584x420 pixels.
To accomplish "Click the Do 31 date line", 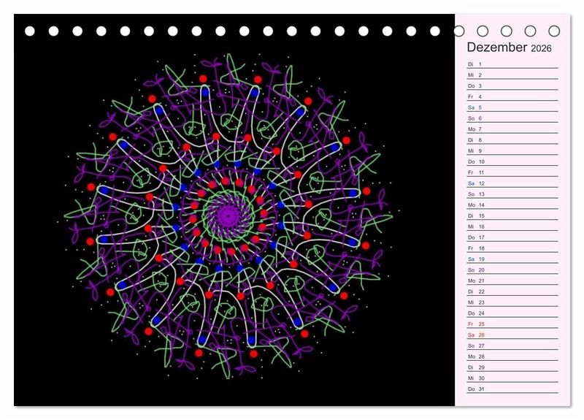I will pos(512,389).
